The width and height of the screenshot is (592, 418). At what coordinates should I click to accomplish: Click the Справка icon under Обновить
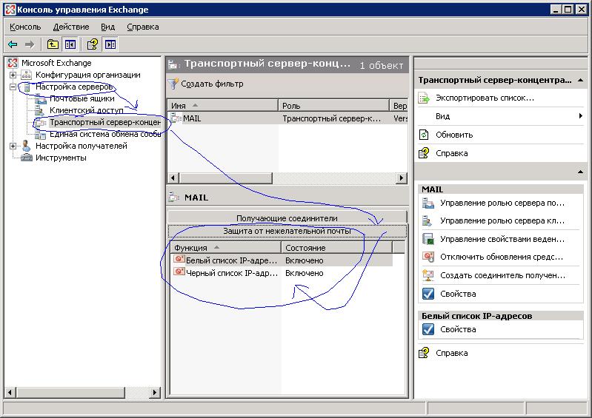[x=424, y=153]
